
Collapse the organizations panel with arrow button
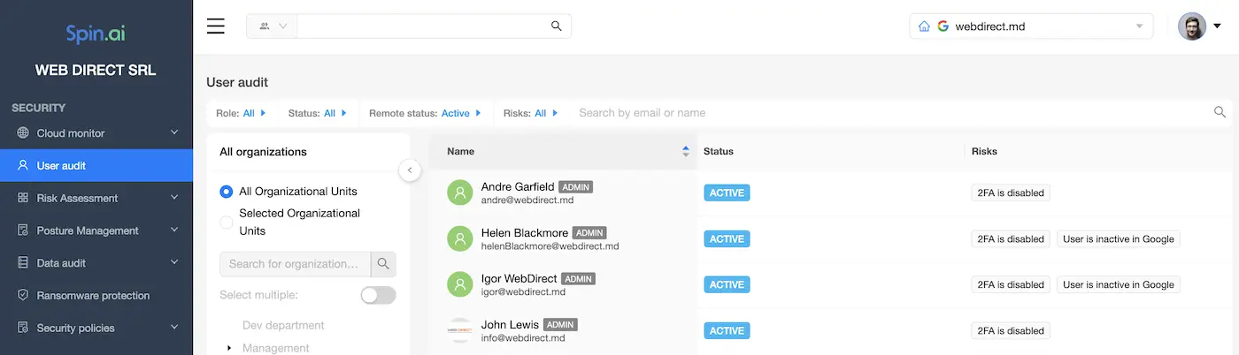[410, 170]
